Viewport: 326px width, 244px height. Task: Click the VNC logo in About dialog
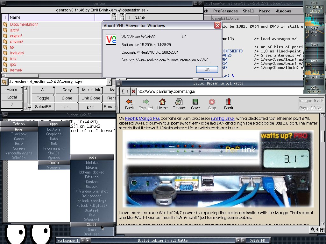point(111,40)
